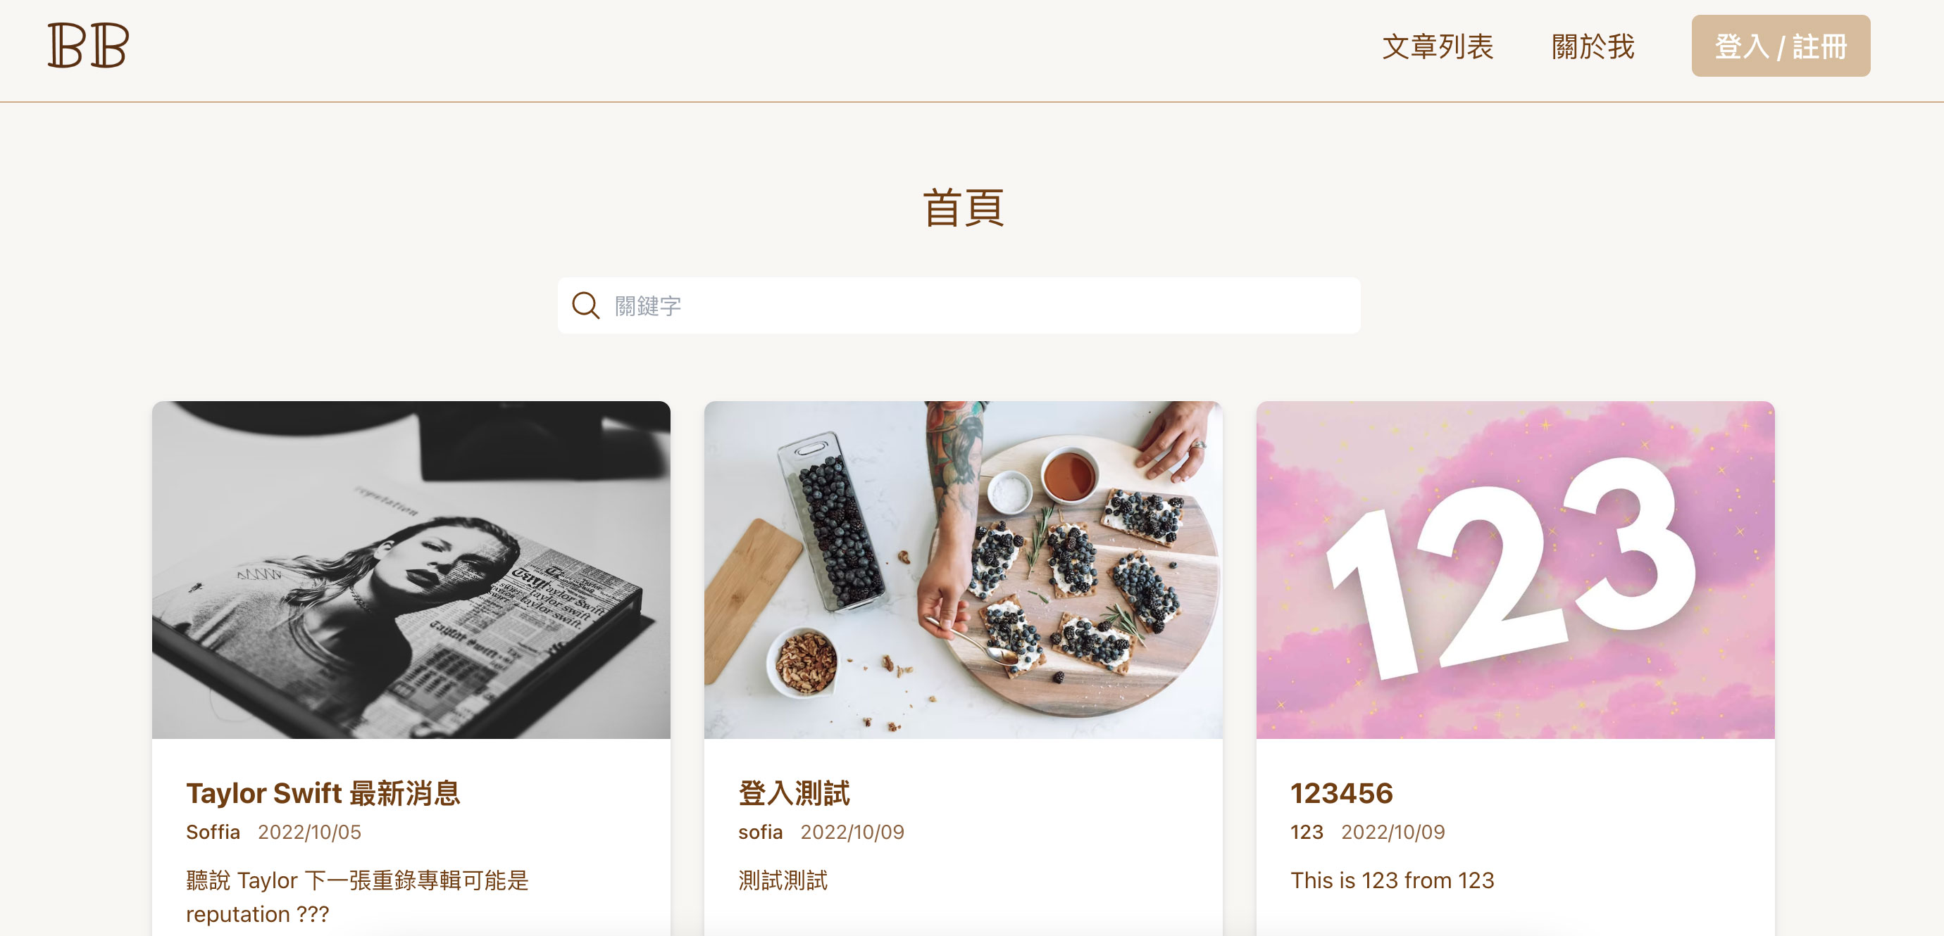Click the BB logo icon
The image size is (1944, 936).
point(88,45)
